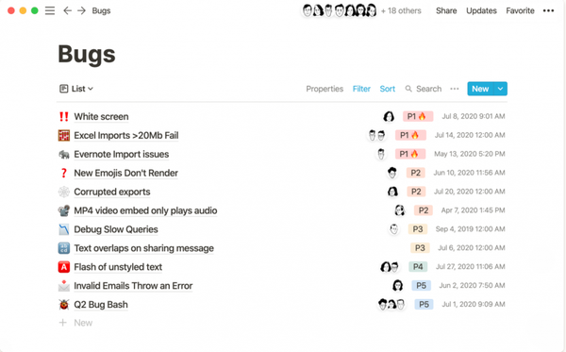
Task: Click the blue New button
Action: point(480,89)
